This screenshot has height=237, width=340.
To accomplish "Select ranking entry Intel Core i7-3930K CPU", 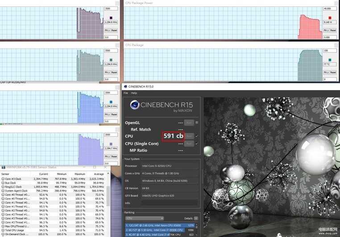I will [x=160, y=230].
